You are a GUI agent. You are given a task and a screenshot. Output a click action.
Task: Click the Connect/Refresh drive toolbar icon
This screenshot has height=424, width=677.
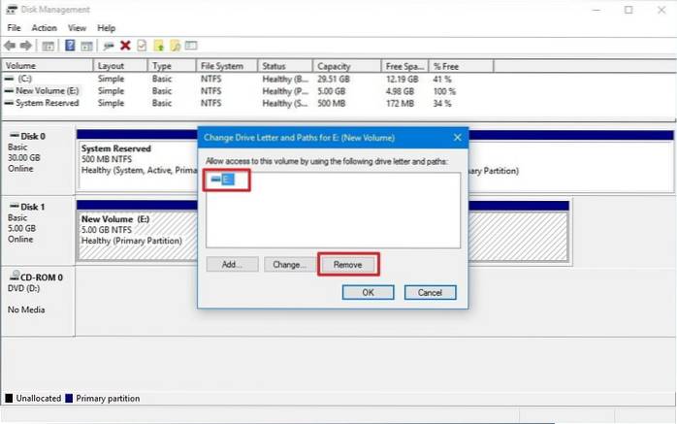[x=109, y=46]
